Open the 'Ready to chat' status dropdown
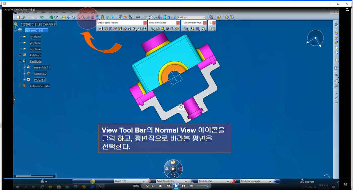353x190 pixels. [228, 181]
